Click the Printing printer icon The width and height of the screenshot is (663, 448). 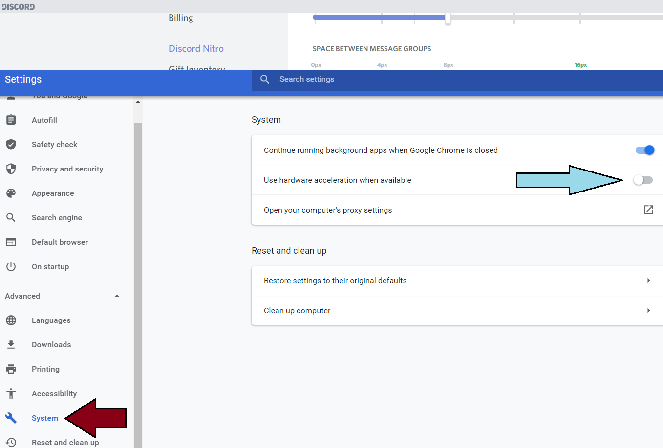click(11, 369)
